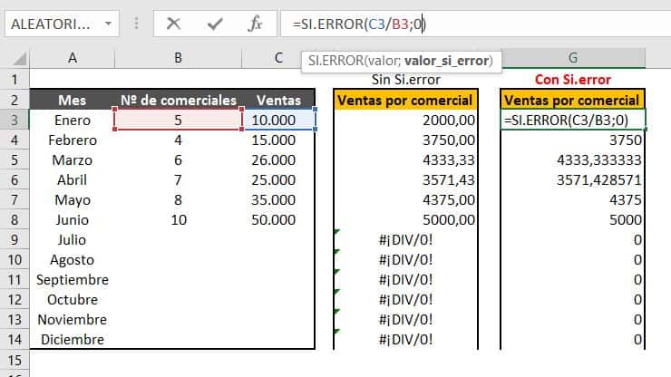Select row 3 header

15,121
